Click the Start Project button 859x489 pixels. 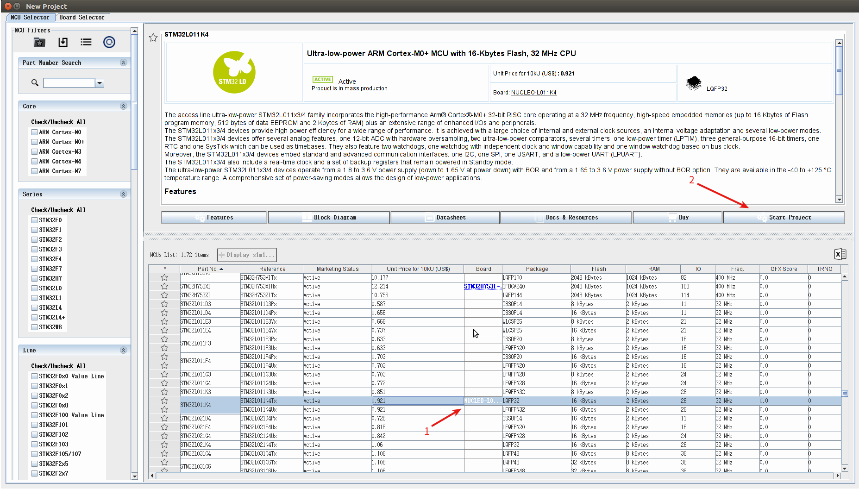(x=784, y=217)
